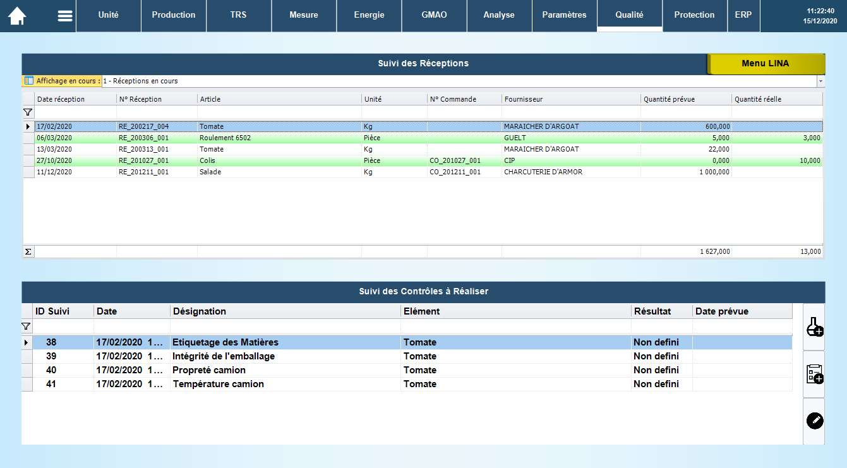Sort by Résultat column header
This screenshot has width=847, height=468.
point(662,311)
